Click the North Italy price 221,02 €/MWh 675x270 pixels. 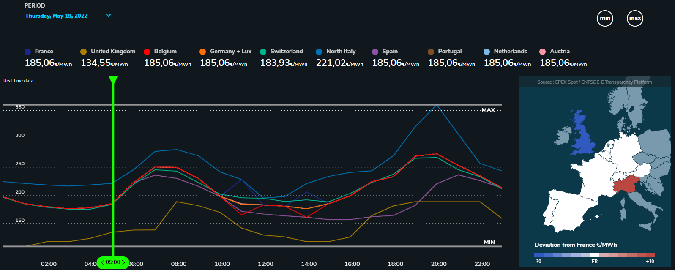pos(340,63)
